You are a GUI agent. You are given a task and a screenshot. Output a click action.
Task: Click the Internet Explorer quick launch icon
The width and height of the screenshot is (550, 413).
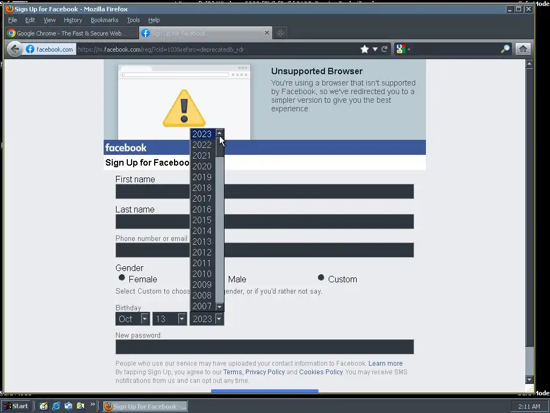56,406
